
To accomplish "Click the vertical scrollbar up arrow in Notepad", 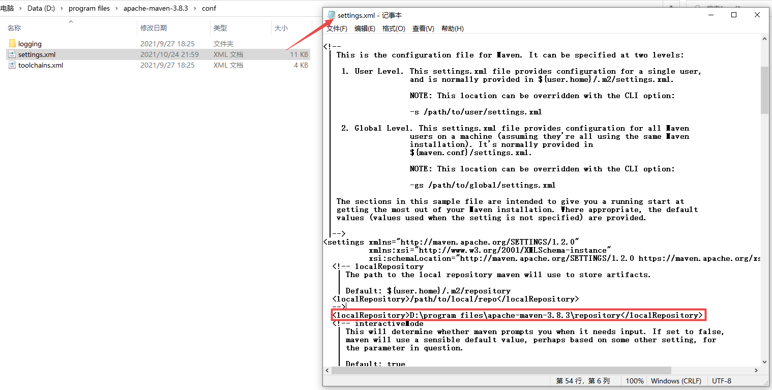I will [x=765, y=39].
